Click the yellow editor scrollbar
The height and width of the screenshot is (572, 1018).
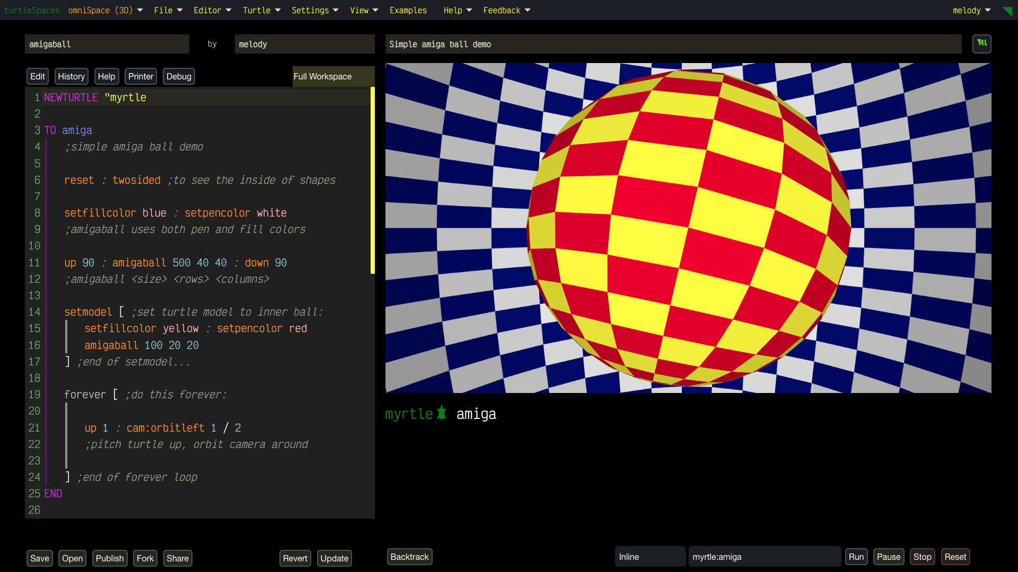click(x=372, y=181)
